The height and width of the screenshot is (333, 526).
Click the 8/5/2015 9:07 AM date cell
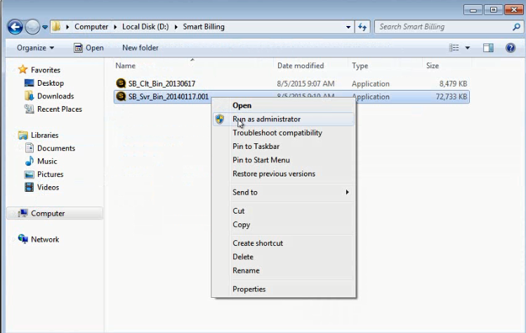pyautogui.click(x=305, y=84)
